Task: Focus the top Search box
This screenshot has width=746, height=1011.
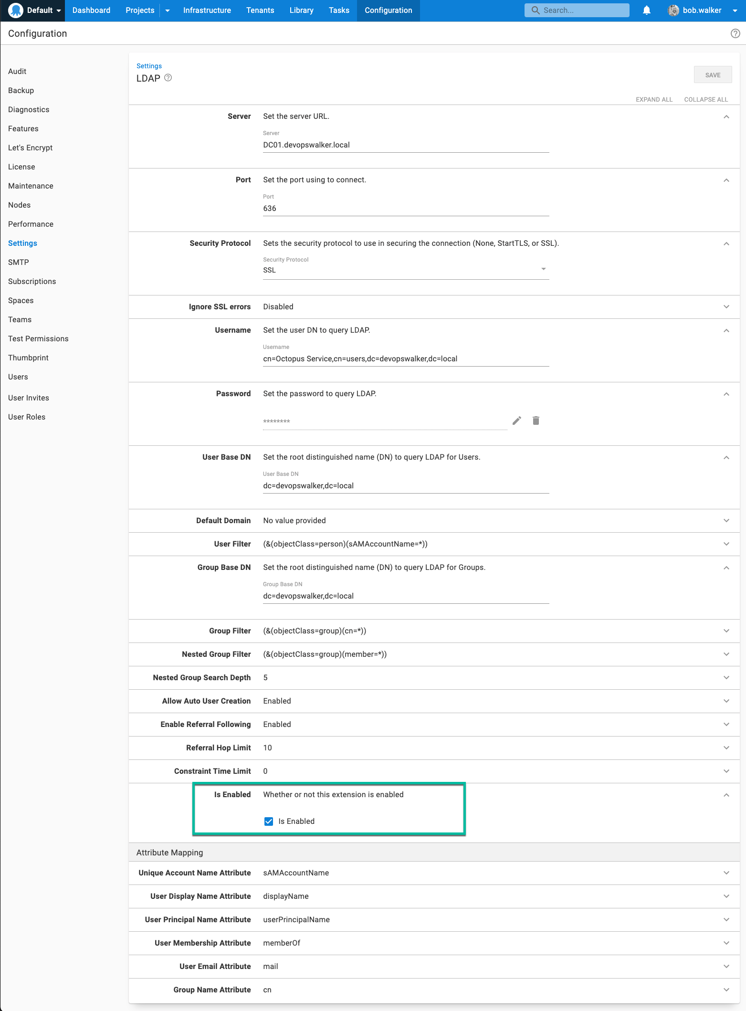Action: [577, 10]
